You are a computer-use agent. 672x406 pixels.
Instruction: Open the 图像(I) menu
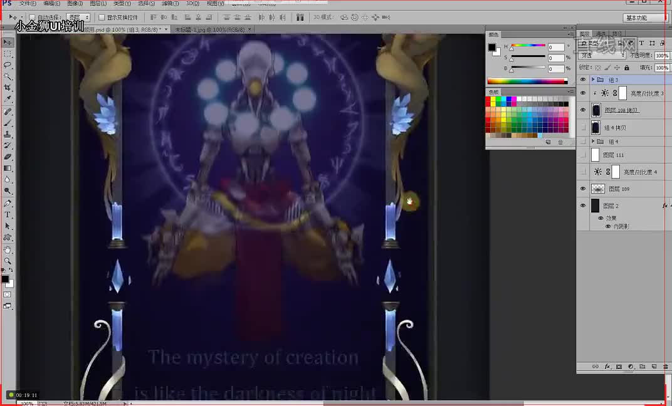(x=75, y=4)
